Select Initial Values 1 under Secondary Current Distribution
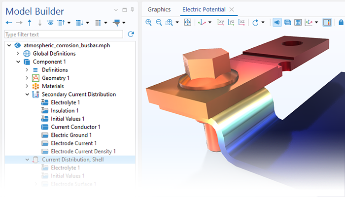The height and width of the screenshot is (197, 345). [x=68, y=119]
